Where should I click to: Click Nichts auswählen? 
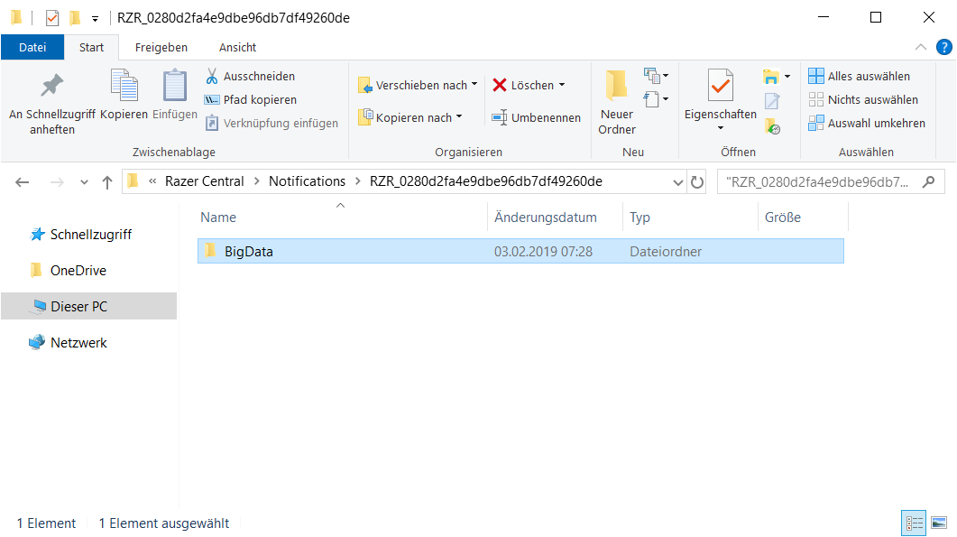(863, 99)
